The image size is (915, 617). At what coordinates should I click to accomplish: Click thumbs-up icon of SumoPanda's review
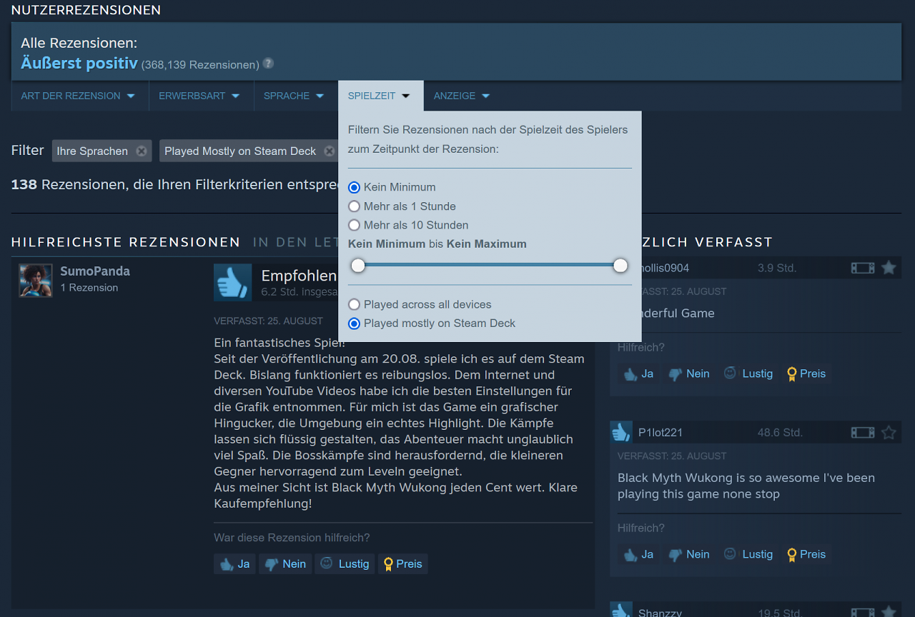point(232,283)
